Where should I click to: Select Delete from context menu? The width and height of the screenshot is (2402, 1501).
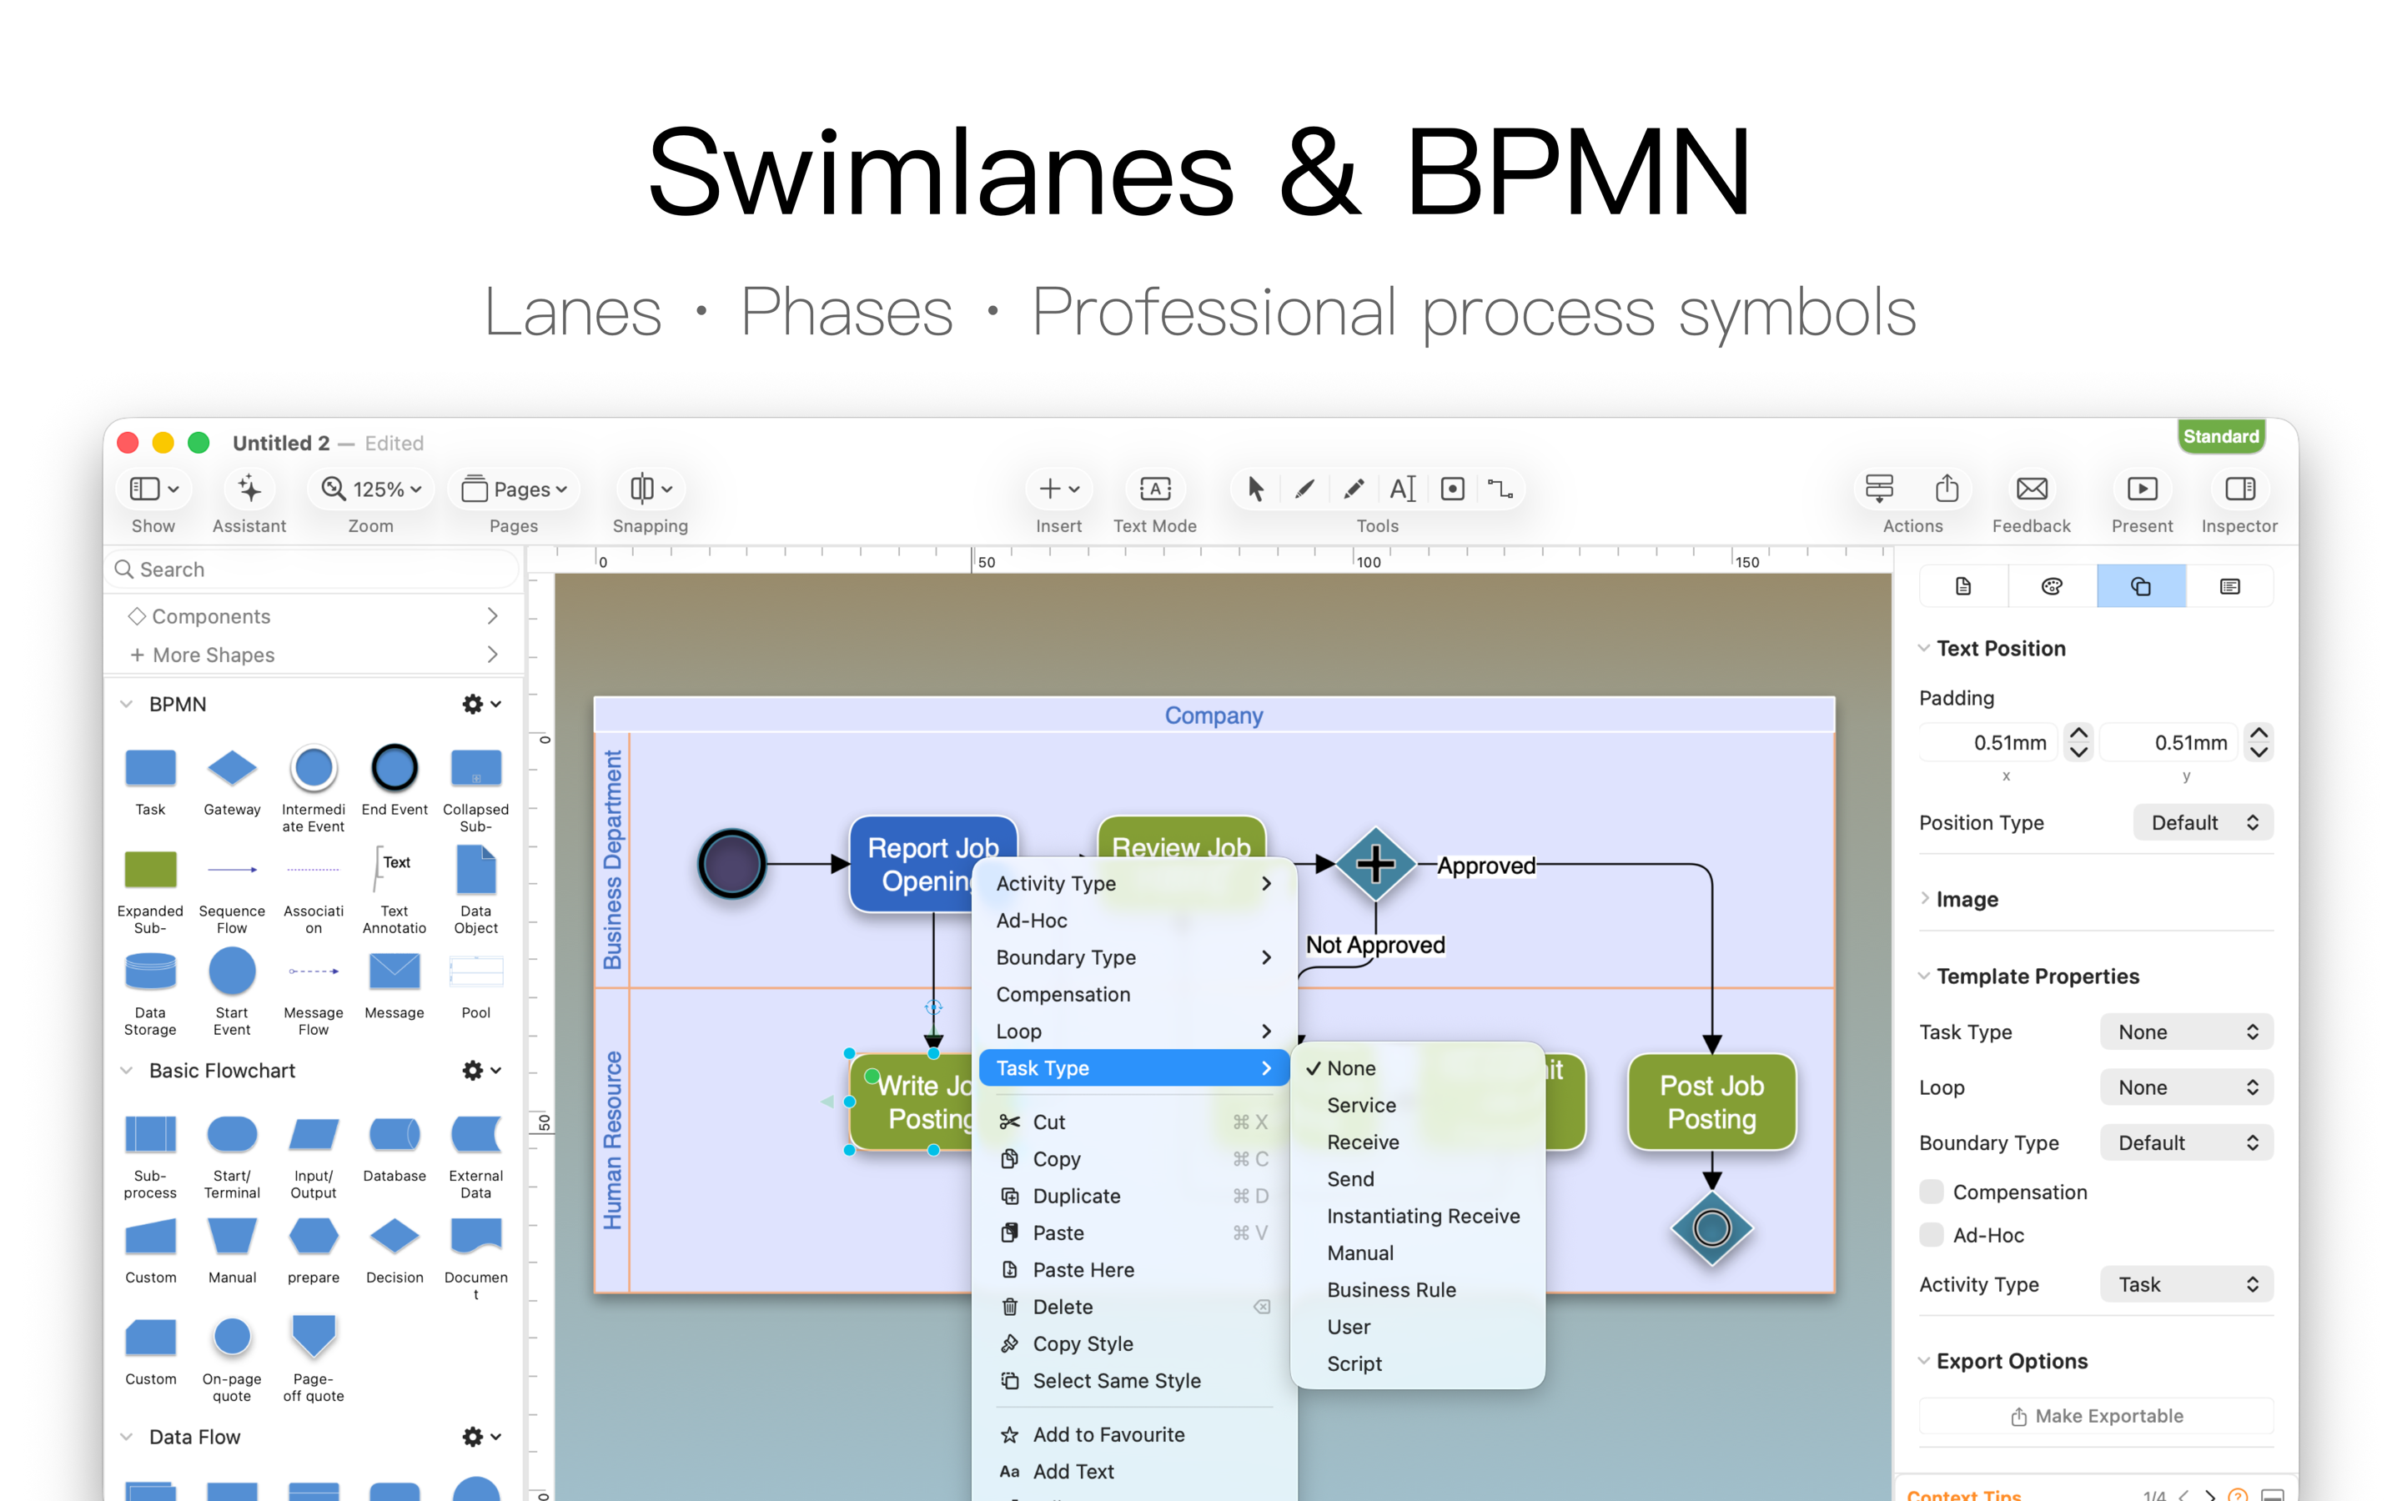tap(1133, 1308)
